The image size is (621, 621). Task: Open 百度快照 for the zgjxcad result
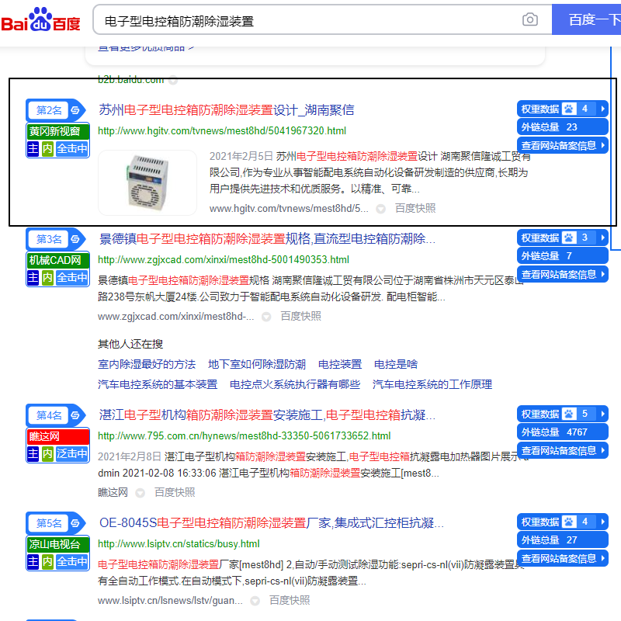(300, 316)
